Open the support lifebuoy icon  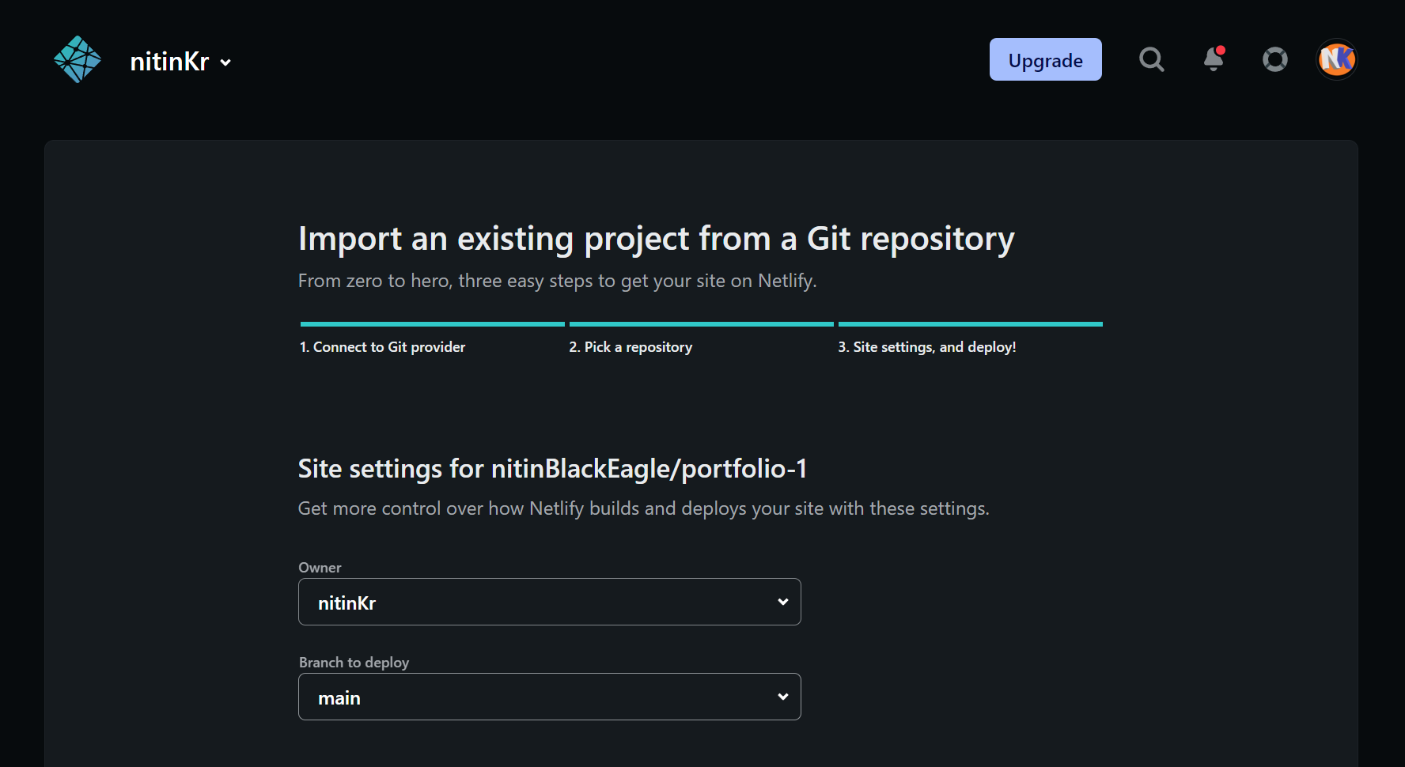1274,59
